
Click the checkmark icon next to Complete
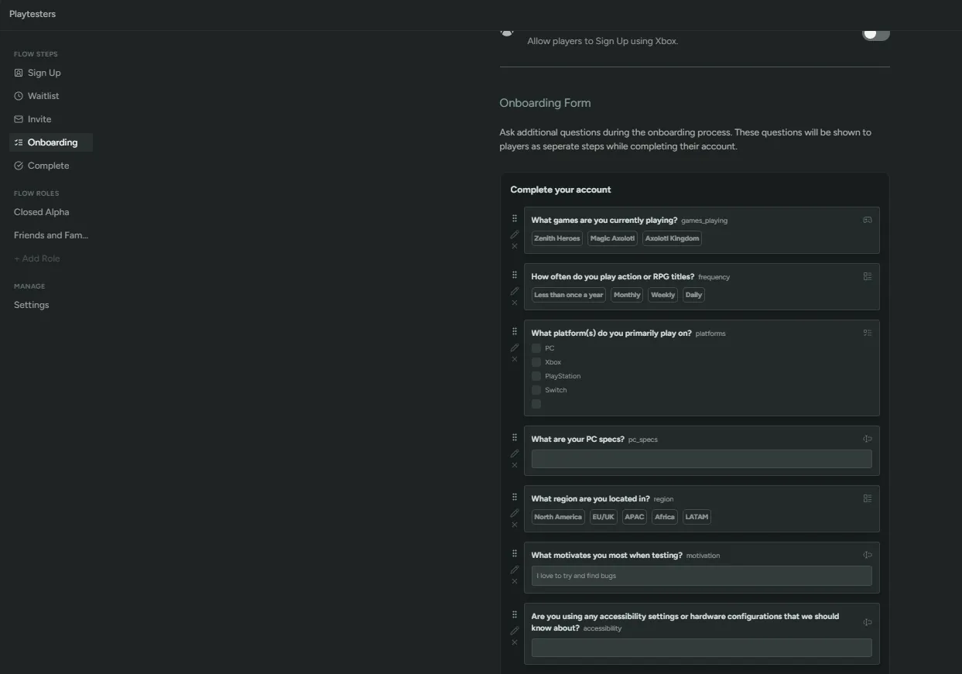(18, 165)
